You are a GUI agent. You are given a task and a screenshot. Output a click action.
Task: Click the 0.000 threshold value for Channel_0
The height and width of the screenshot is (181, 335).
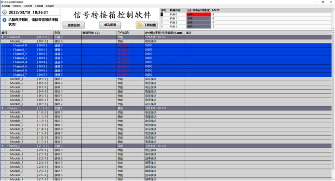point(149,45)
